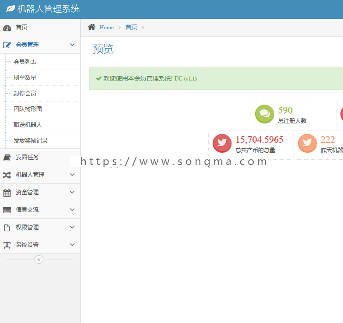Click the Home breadcrumb link
343x323 pixels.
107,28
